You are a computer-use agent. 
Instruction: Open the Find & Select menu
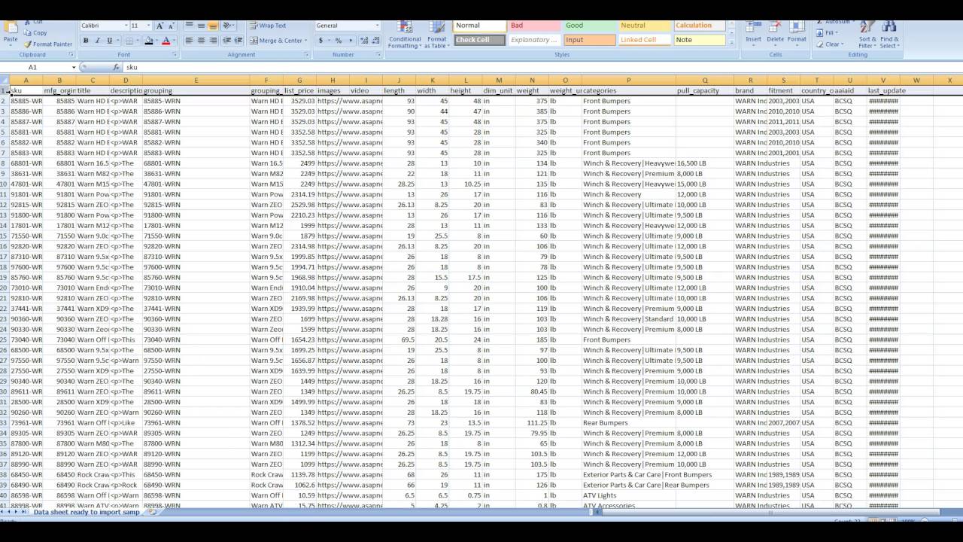click(889, 35)
